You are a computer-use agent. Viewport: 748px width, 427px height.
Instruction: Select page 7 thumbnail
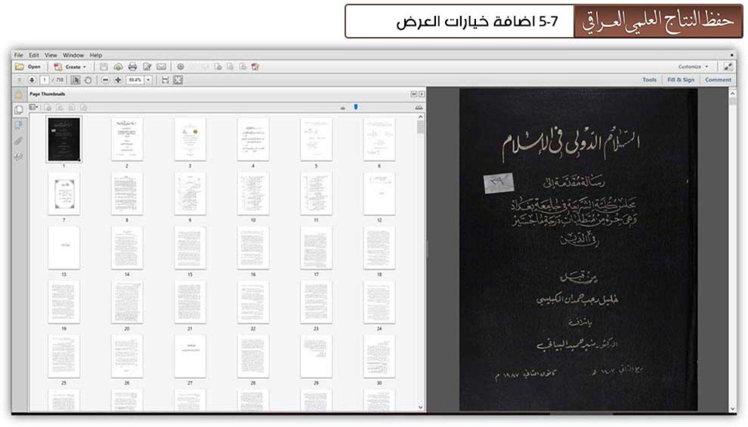click(x=64, y=193)
